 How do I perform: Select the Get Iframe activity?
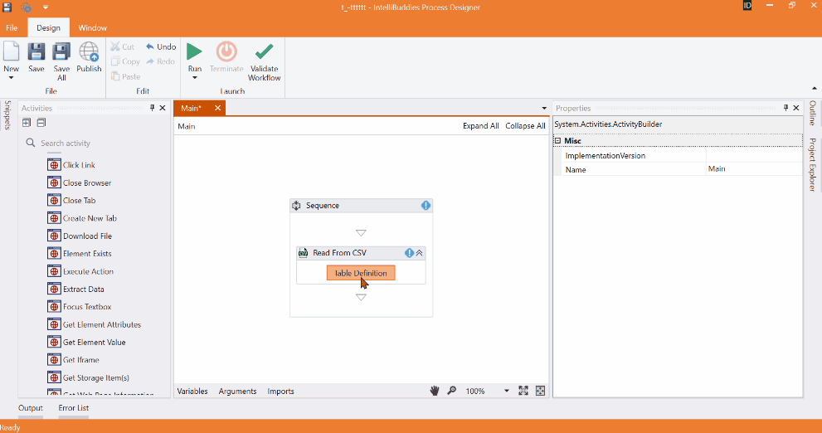click(x=73, y=360)
